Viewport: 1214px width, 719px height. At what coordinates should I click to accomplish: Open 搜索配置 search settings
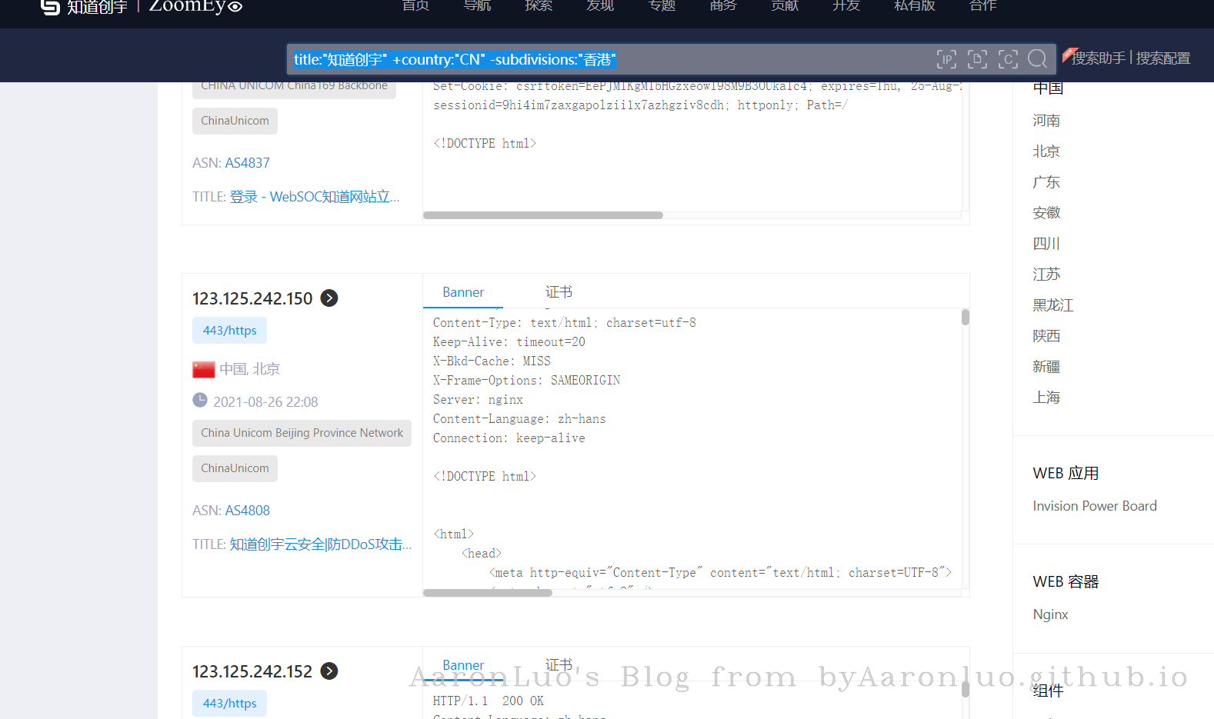point(1162,58)
